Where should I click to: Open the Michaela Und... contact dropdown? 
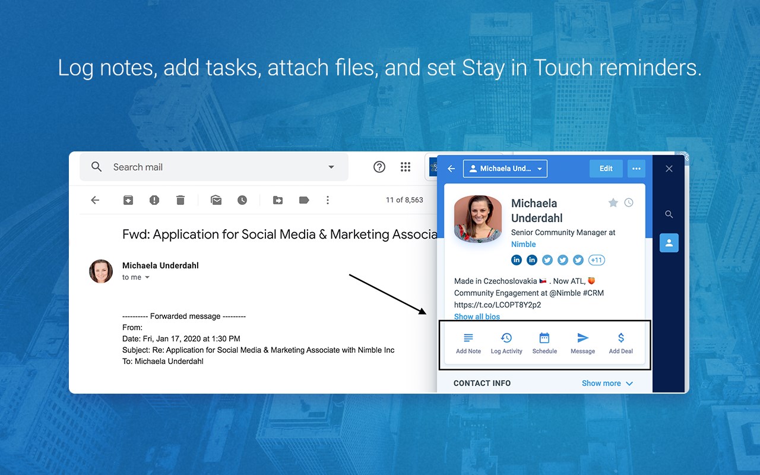point(505,169)
